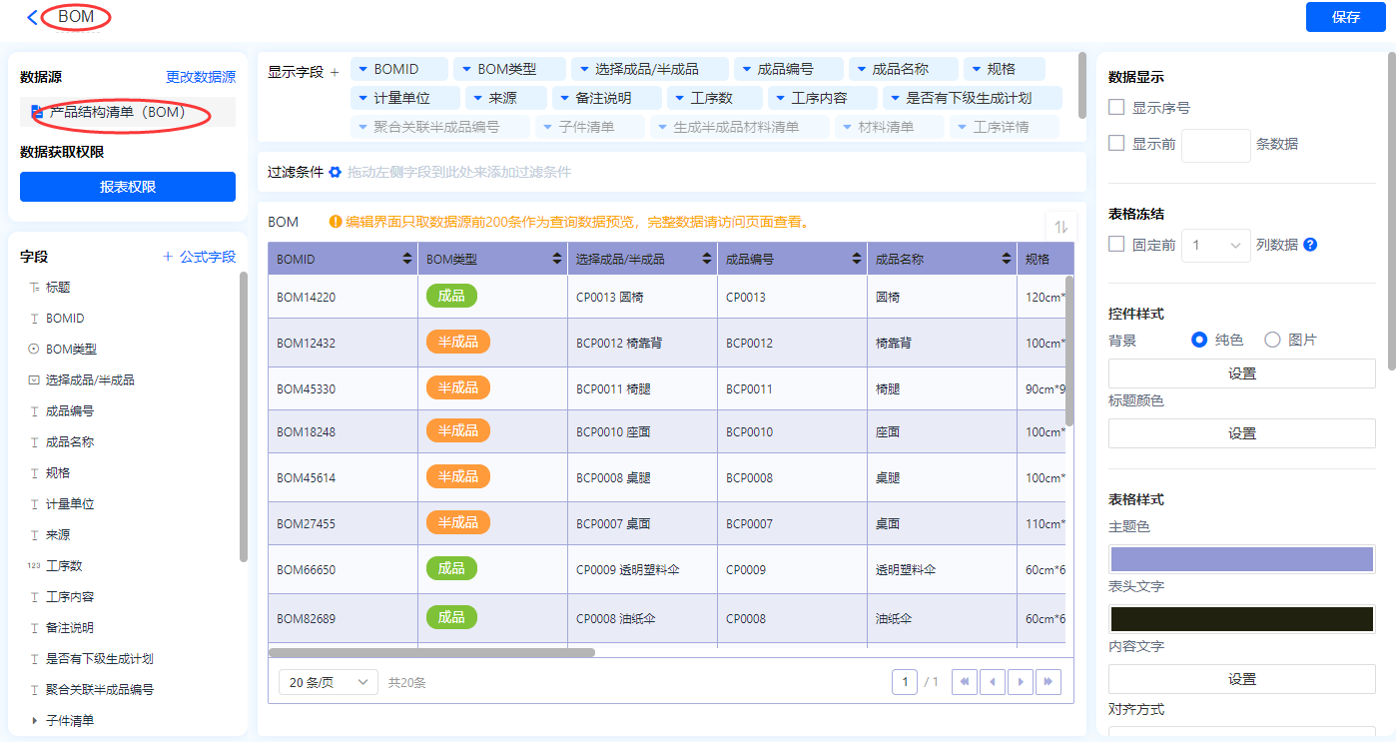Screen dimensions: 1396x742
Task: Enable the 显示序号 checkbox
Action: pos(1117,107)
